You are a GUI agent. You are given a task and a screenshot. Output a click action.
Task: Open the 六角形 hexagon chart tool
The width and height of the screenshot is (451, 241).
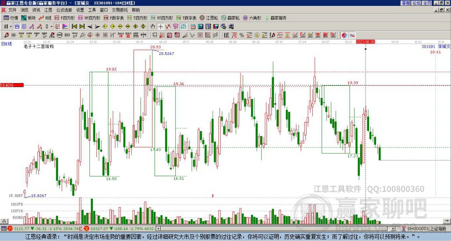pos(252,18)
